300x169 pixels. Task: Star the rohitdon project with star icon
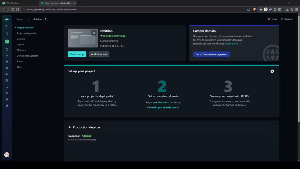[x=94, y=33]
